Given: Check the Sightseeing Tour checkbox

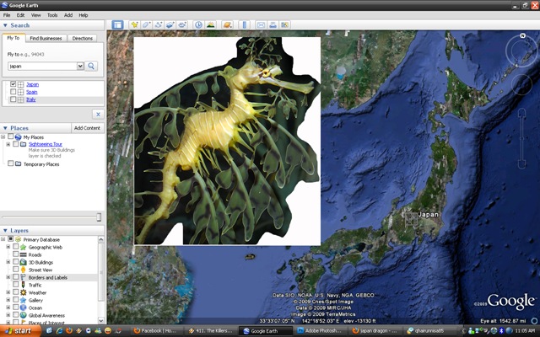Looking at the screenshot, I should click(15, 144).
